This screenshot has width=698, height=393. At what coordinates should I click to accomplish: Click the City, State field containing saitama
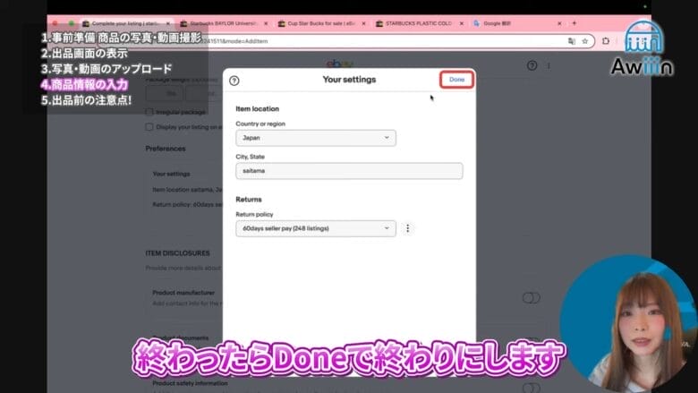tap(349, 171)
